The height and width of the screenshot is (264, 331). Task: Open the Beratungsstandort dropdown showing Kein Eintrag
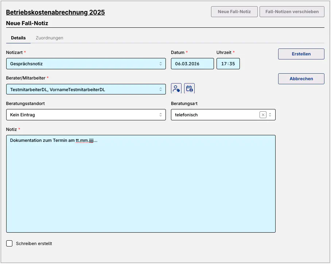tap(86, 115)
